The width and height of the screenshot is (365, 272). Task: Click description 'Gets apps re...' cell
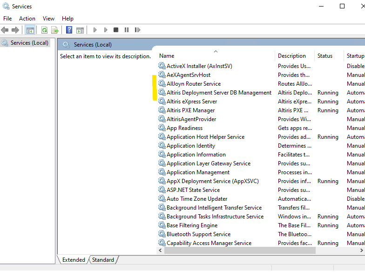click(295, 128)
